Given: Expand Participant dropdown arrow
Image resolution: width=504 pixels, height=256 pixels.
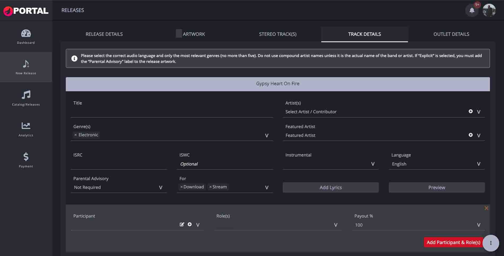Looking at the screenshot, I should point(198,225).
